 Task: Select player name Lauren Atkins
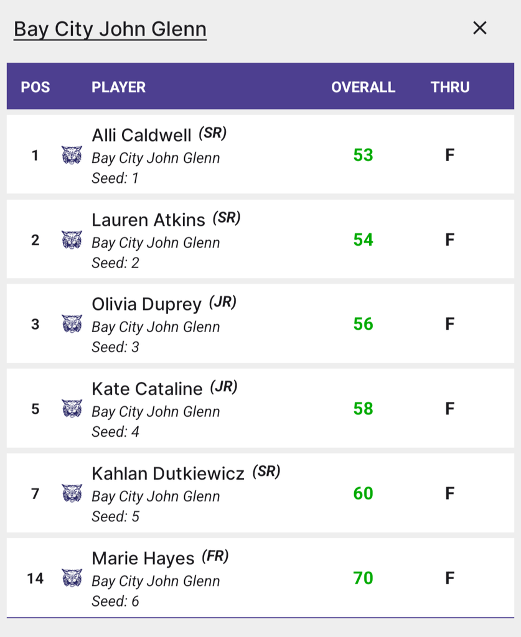[148, 220]
